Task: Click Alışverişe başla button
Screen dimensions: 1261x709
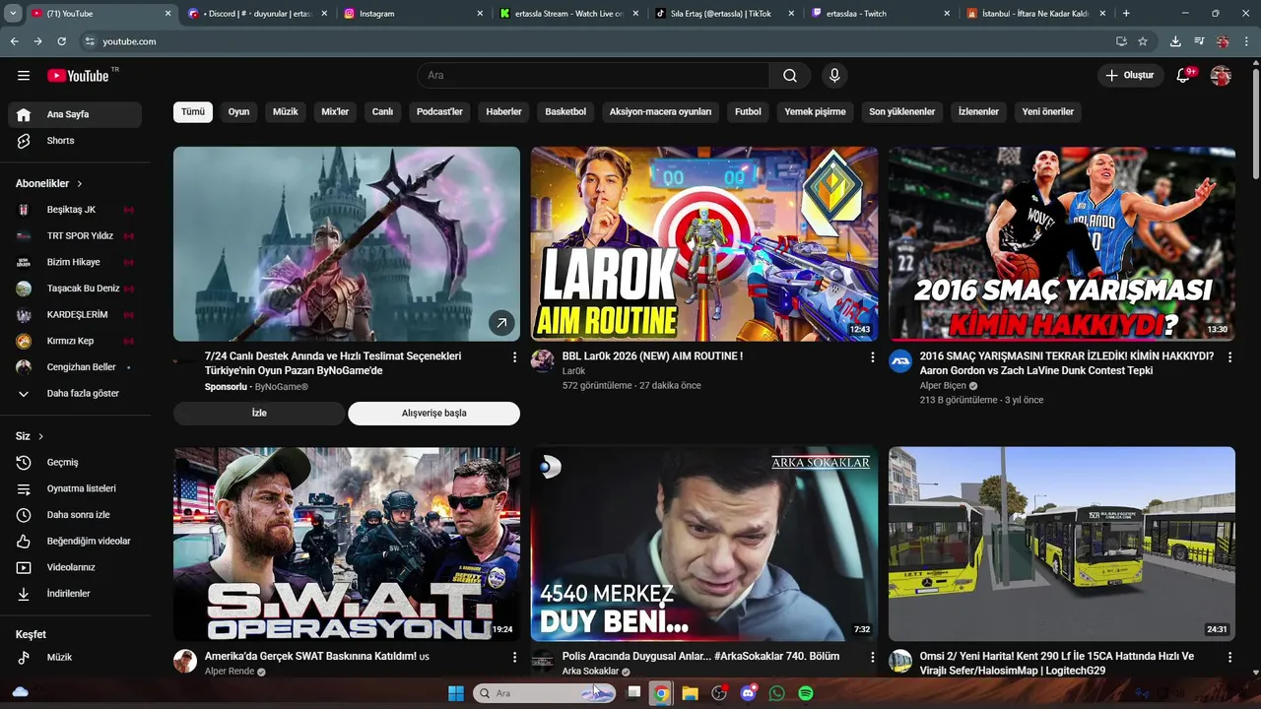Action: (x=434, y=414)
